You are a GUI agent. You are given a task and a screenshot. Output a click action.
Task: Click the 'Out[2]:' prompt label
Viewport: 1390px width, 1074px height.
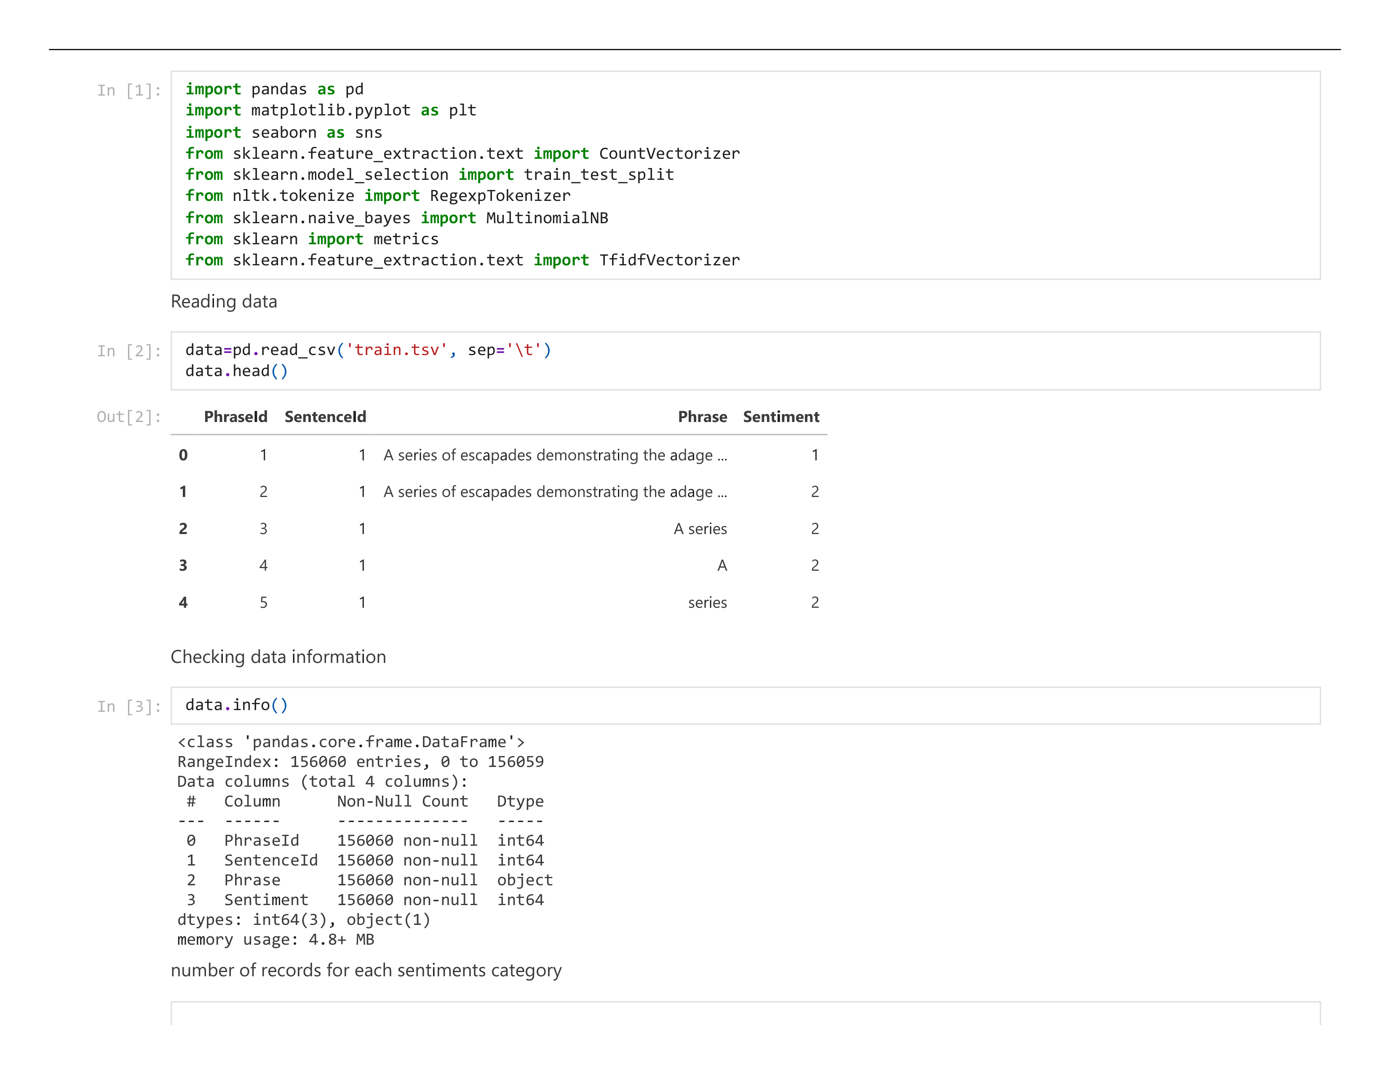129,417
